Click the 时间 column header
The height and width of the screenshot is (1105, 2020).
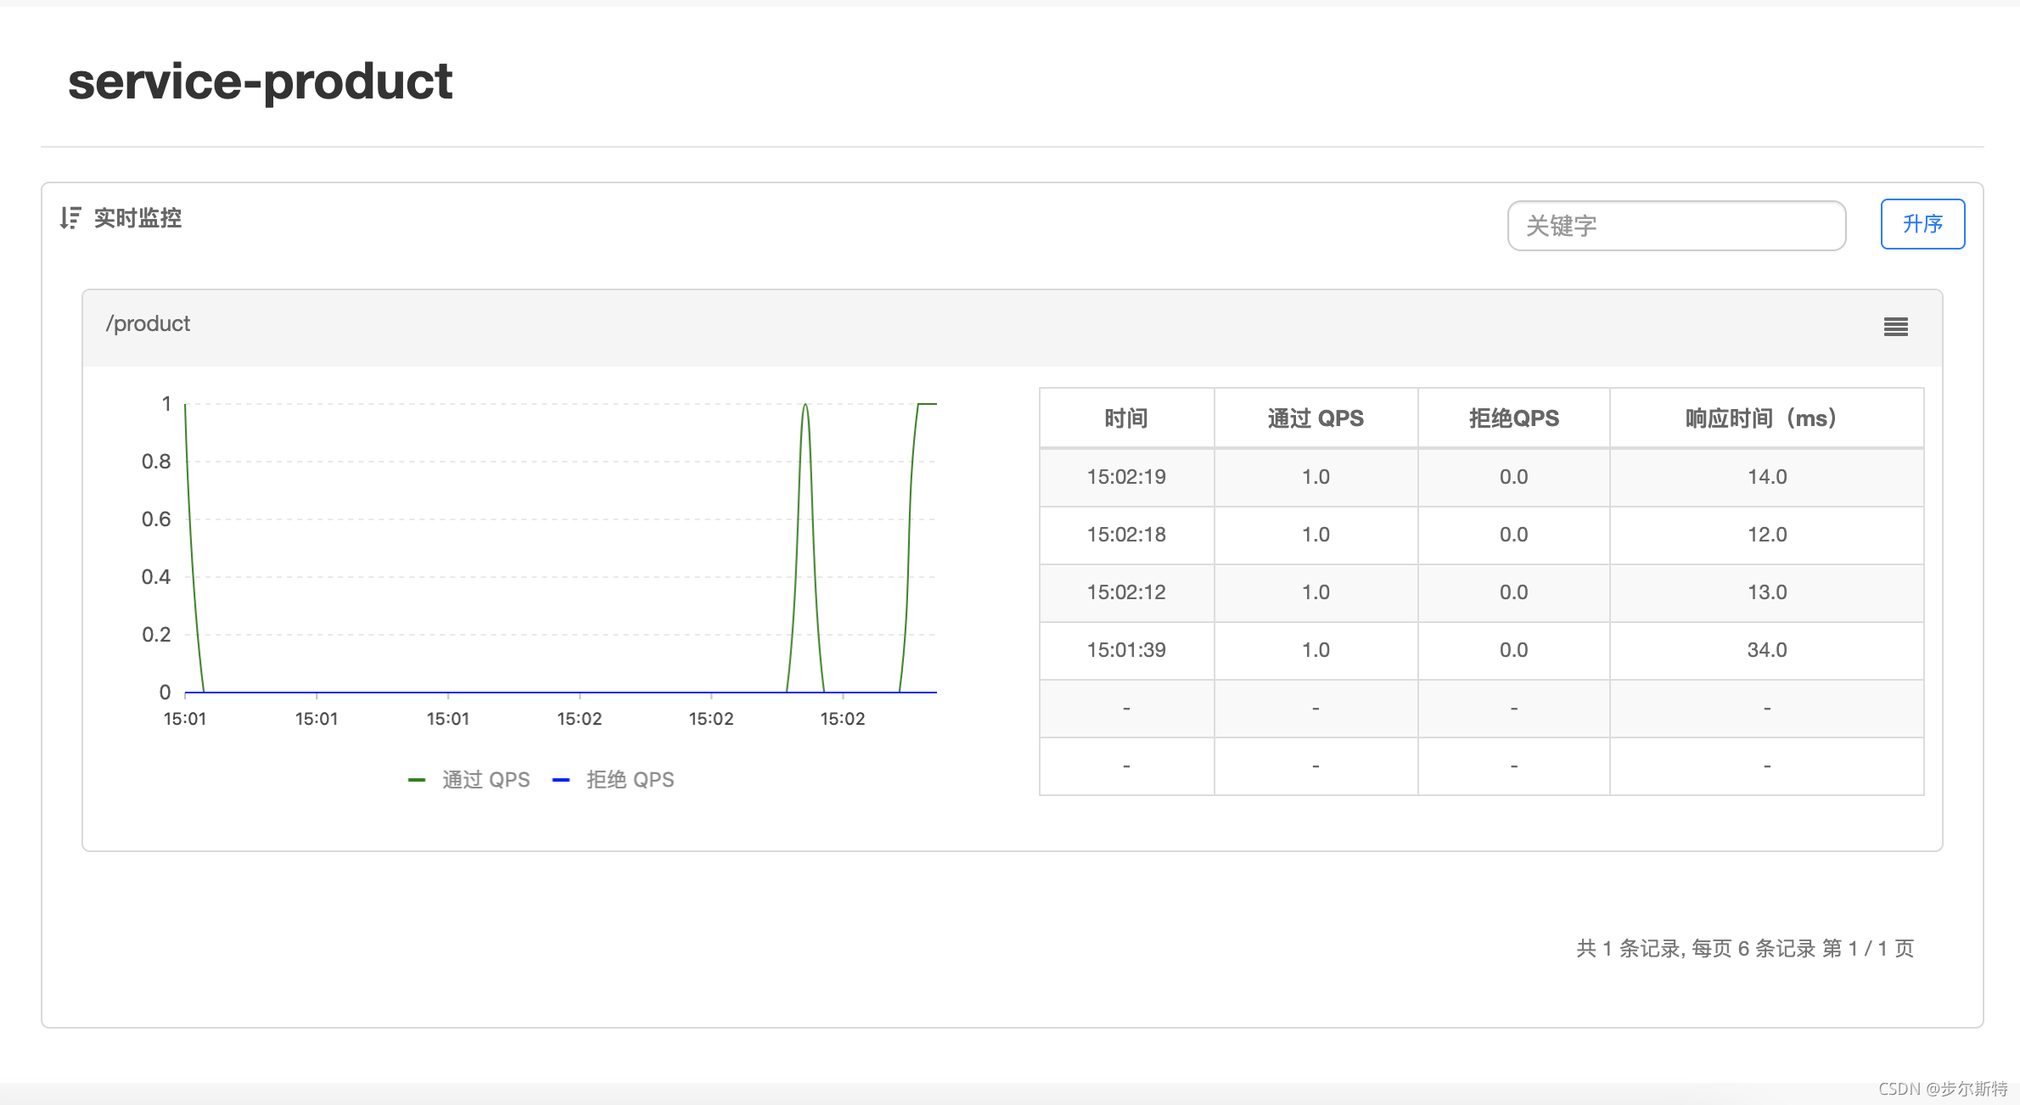[1126, 418]
